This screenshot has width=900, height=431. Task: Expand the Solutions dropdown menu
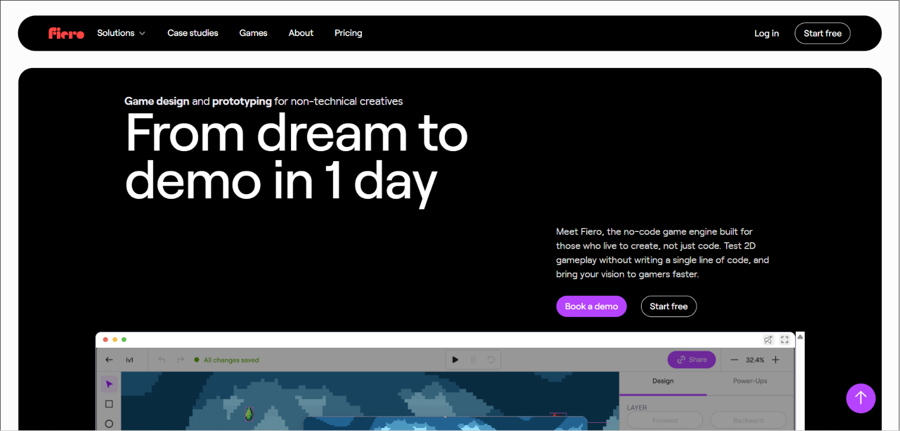(x=121, y=33)
